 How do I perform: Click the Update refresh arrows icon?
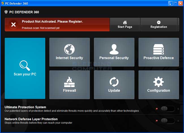(114, 82)
